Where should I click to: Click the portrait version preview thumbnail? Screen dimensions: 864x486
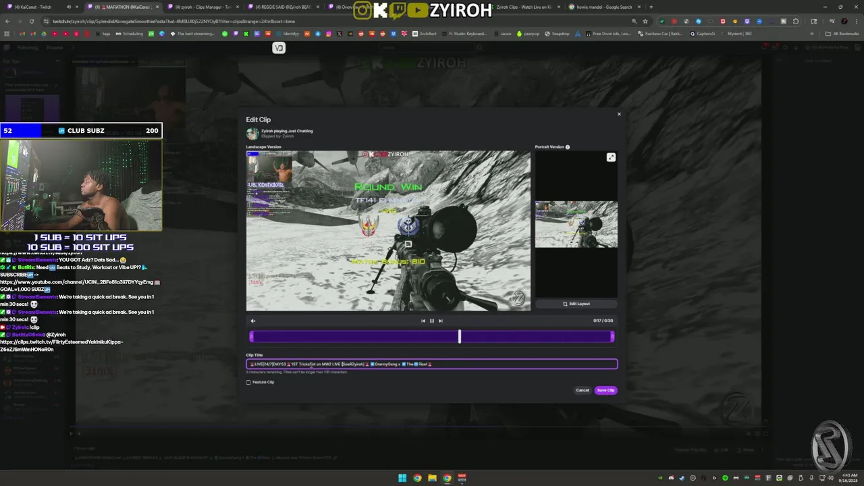click(x=576, y=224)
